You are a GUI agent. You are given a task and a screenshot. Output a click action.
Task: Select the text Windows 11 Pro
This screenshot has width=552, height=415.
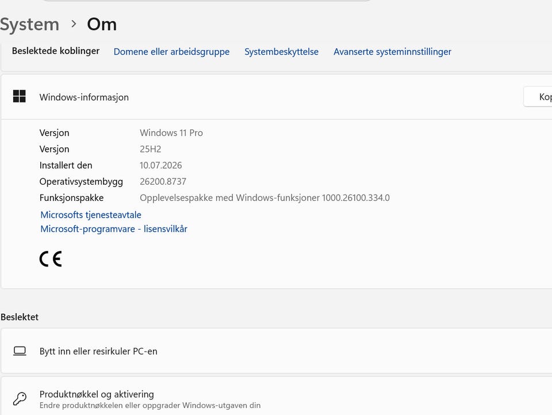coord(171,133)
